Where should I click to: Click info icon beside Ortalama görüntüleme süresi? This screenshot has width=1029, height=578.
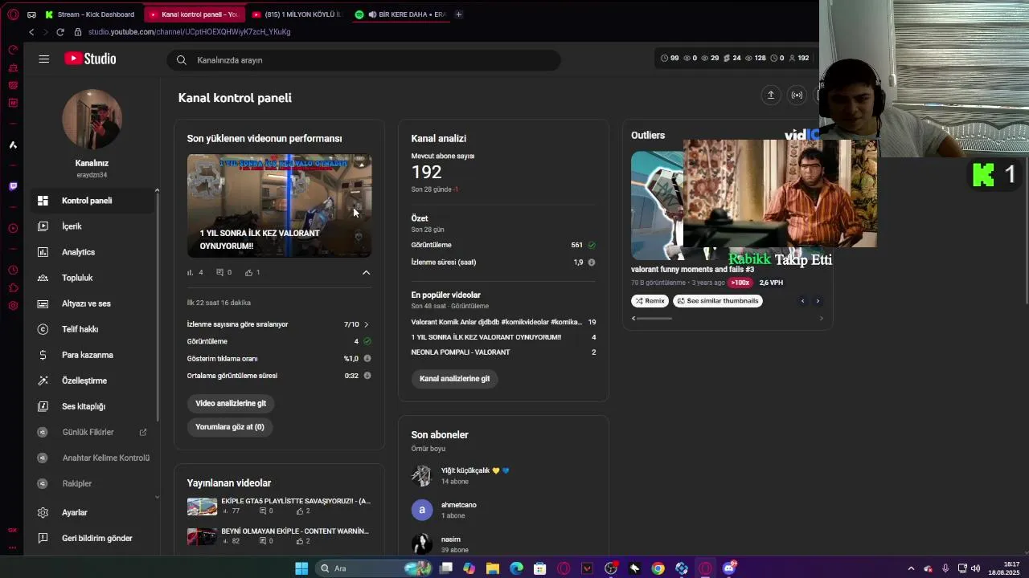(x=367, y=375)
